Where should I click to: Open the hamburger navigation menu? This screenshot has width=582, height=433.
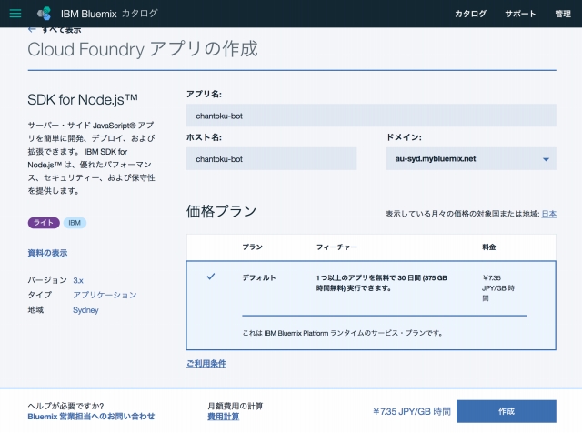coord(15,14)
